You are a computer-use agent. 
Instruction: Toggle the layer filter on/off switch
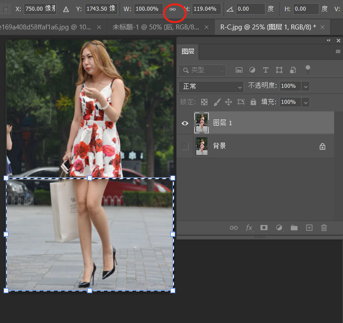pos(307,69)
